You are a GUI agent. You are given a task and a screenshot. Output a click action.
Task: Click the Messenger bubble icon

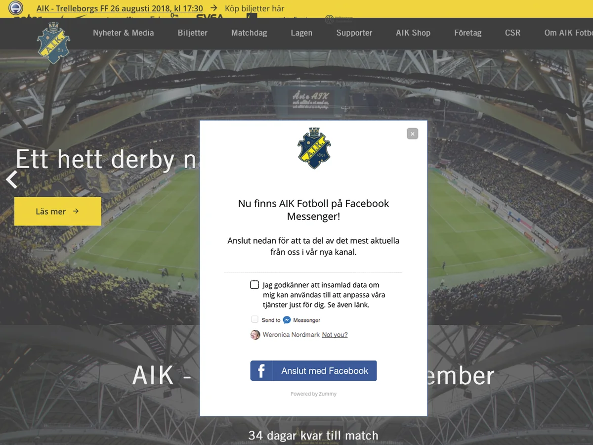coord(287,320)
